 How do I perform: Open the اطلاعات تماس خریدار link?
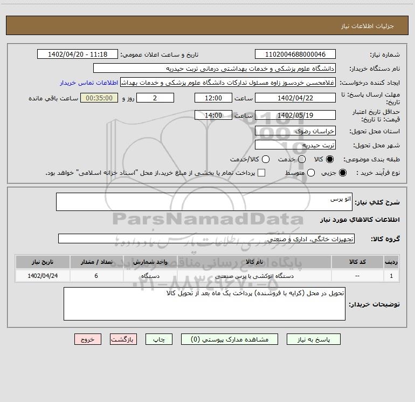click(x=89, y=83)
